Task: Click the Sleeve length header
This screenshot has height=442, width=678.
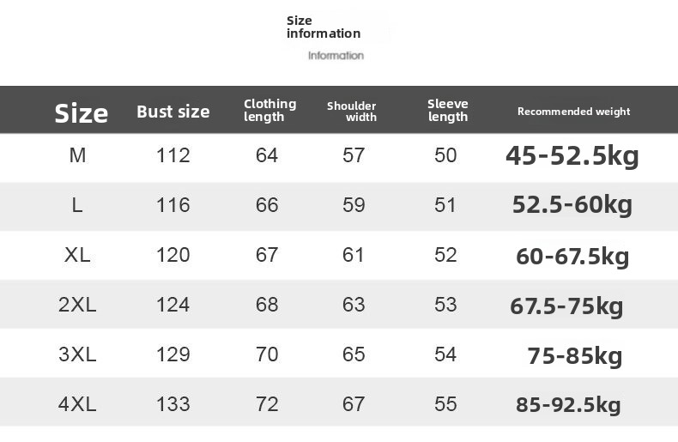Action: click(448, 110)
